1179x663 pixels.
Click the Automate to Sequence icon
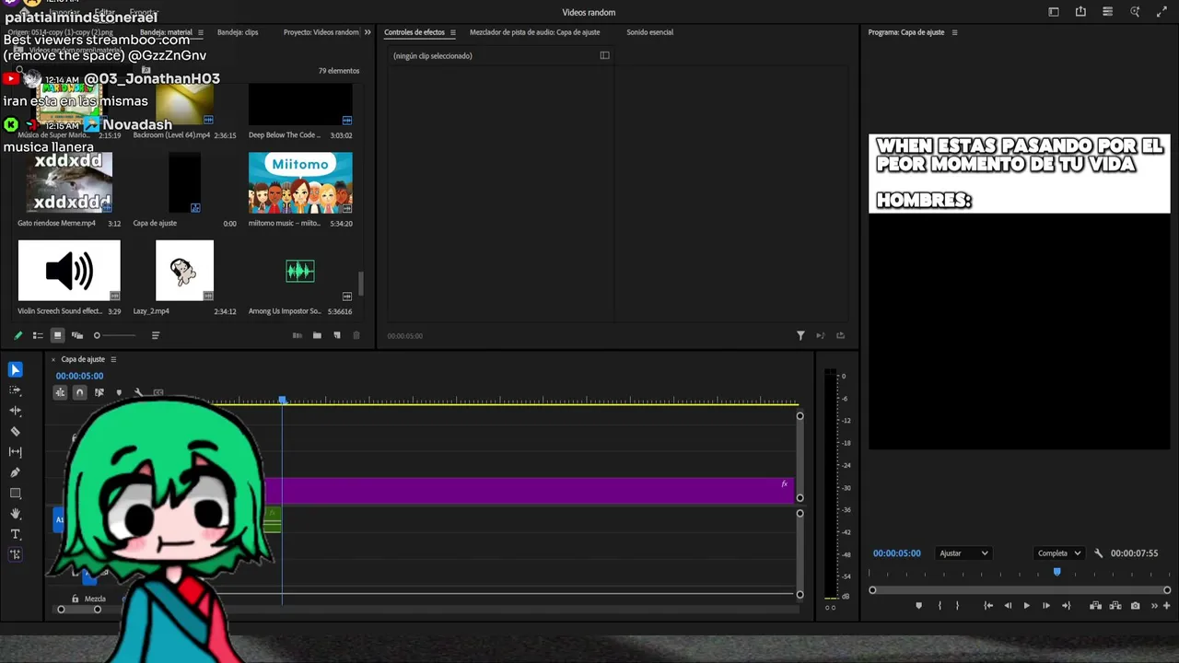pos(297,335)
